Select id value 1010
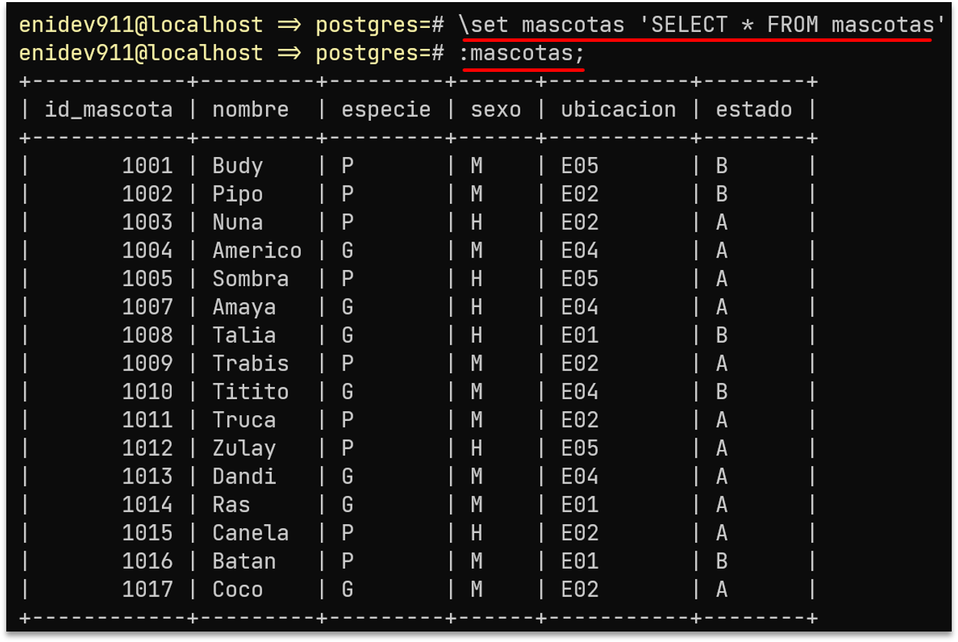Screen dimensions: 958x642 coord(147,391)
